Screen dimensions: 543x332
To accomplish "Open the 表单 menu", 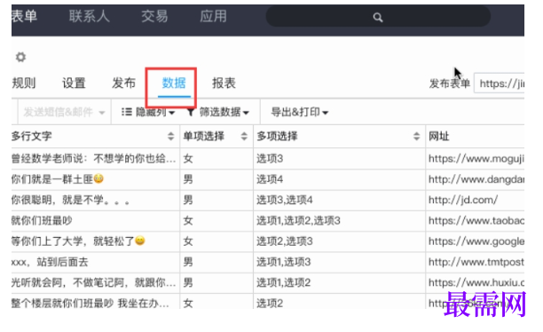I will pyautogui.click(x=24, y=16).
